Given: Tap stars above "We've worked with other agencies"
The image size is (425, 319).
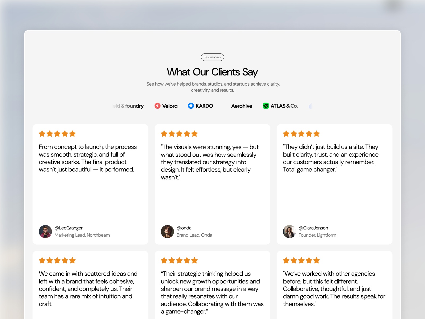Looking at the screenshot, I should 301,261.
